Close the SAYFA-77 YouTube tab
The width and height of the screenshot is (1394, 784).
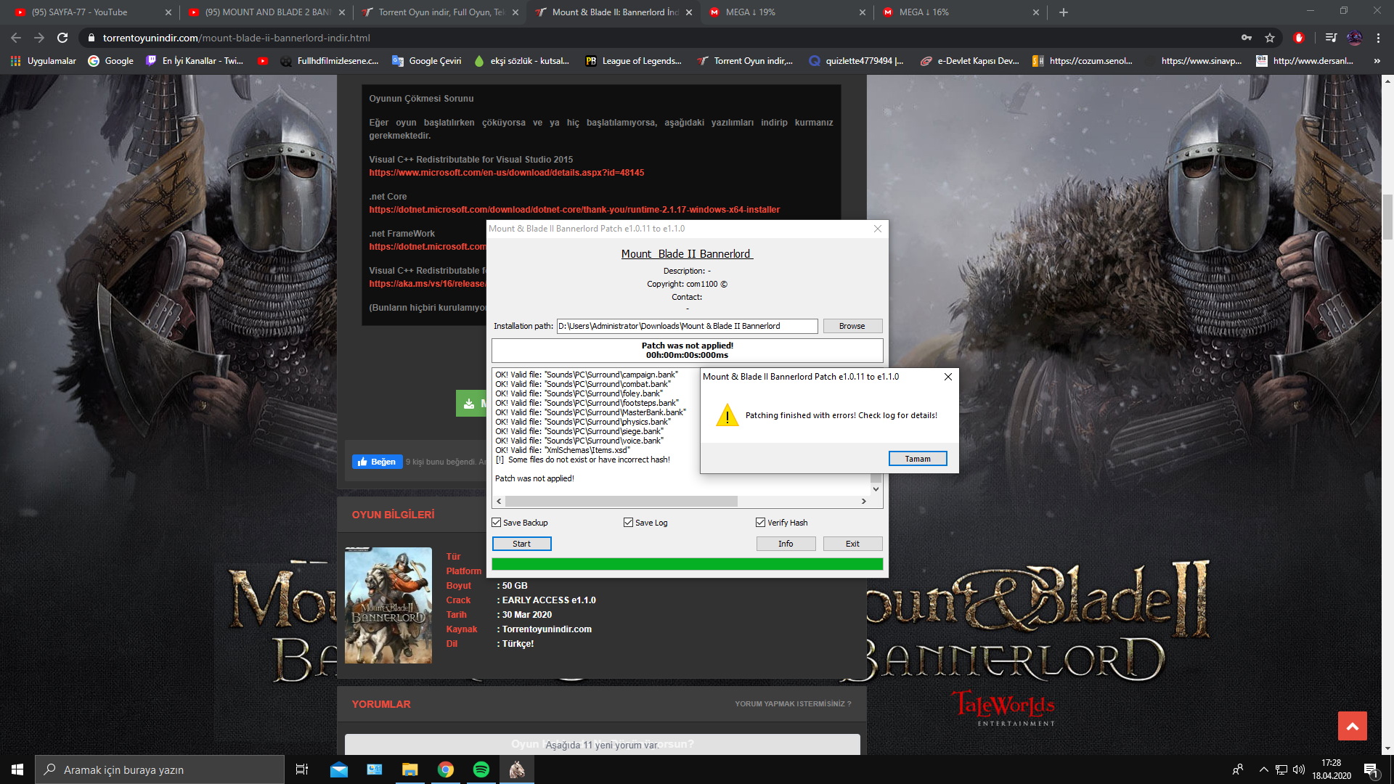click(x=168, y=12)
